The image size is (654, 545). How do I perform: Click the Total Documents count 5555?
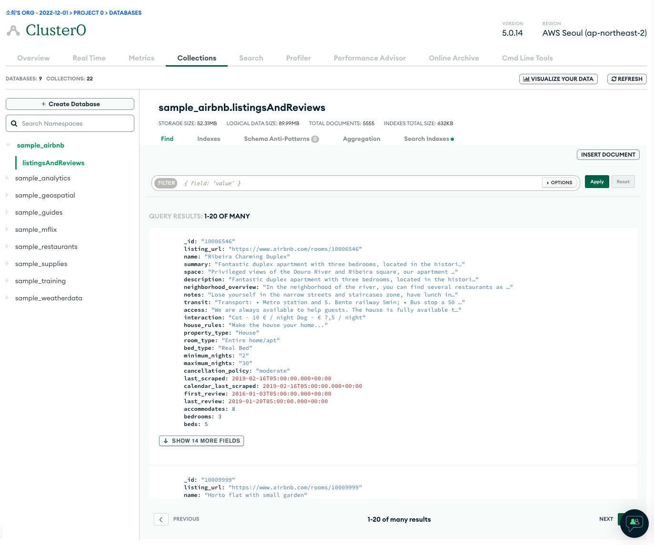(x=369, y=123)
